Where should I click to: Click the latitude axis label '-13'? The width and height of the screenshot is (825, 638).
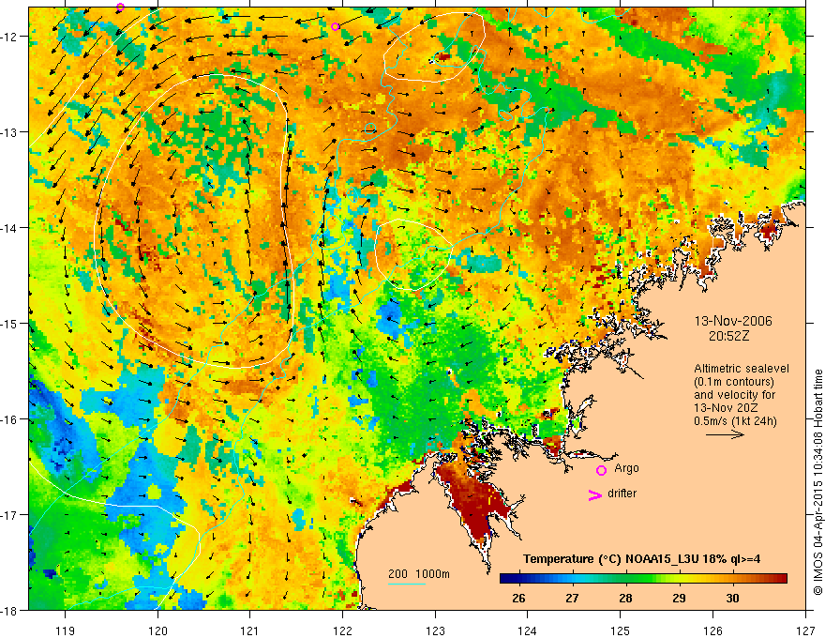tap(11, 132)
